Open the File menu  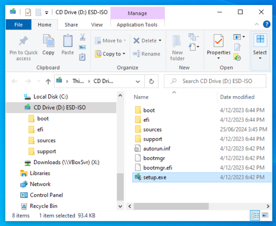point(19,25)
